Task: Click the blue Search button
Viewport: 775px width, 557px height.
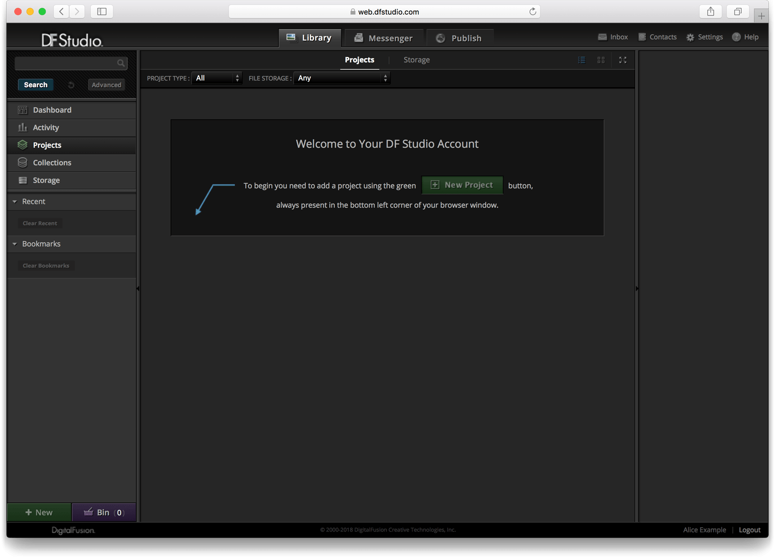Action: tap(36, 85)
